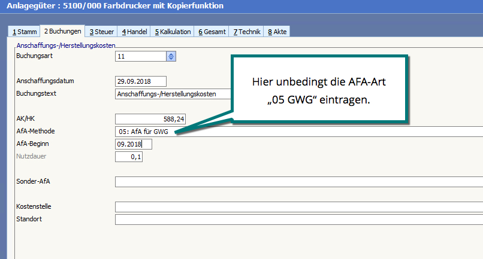Viewport: 483px width, 259px height.
Task: Select the 2 Buchungen tab
Action: [x=62, y=31]
